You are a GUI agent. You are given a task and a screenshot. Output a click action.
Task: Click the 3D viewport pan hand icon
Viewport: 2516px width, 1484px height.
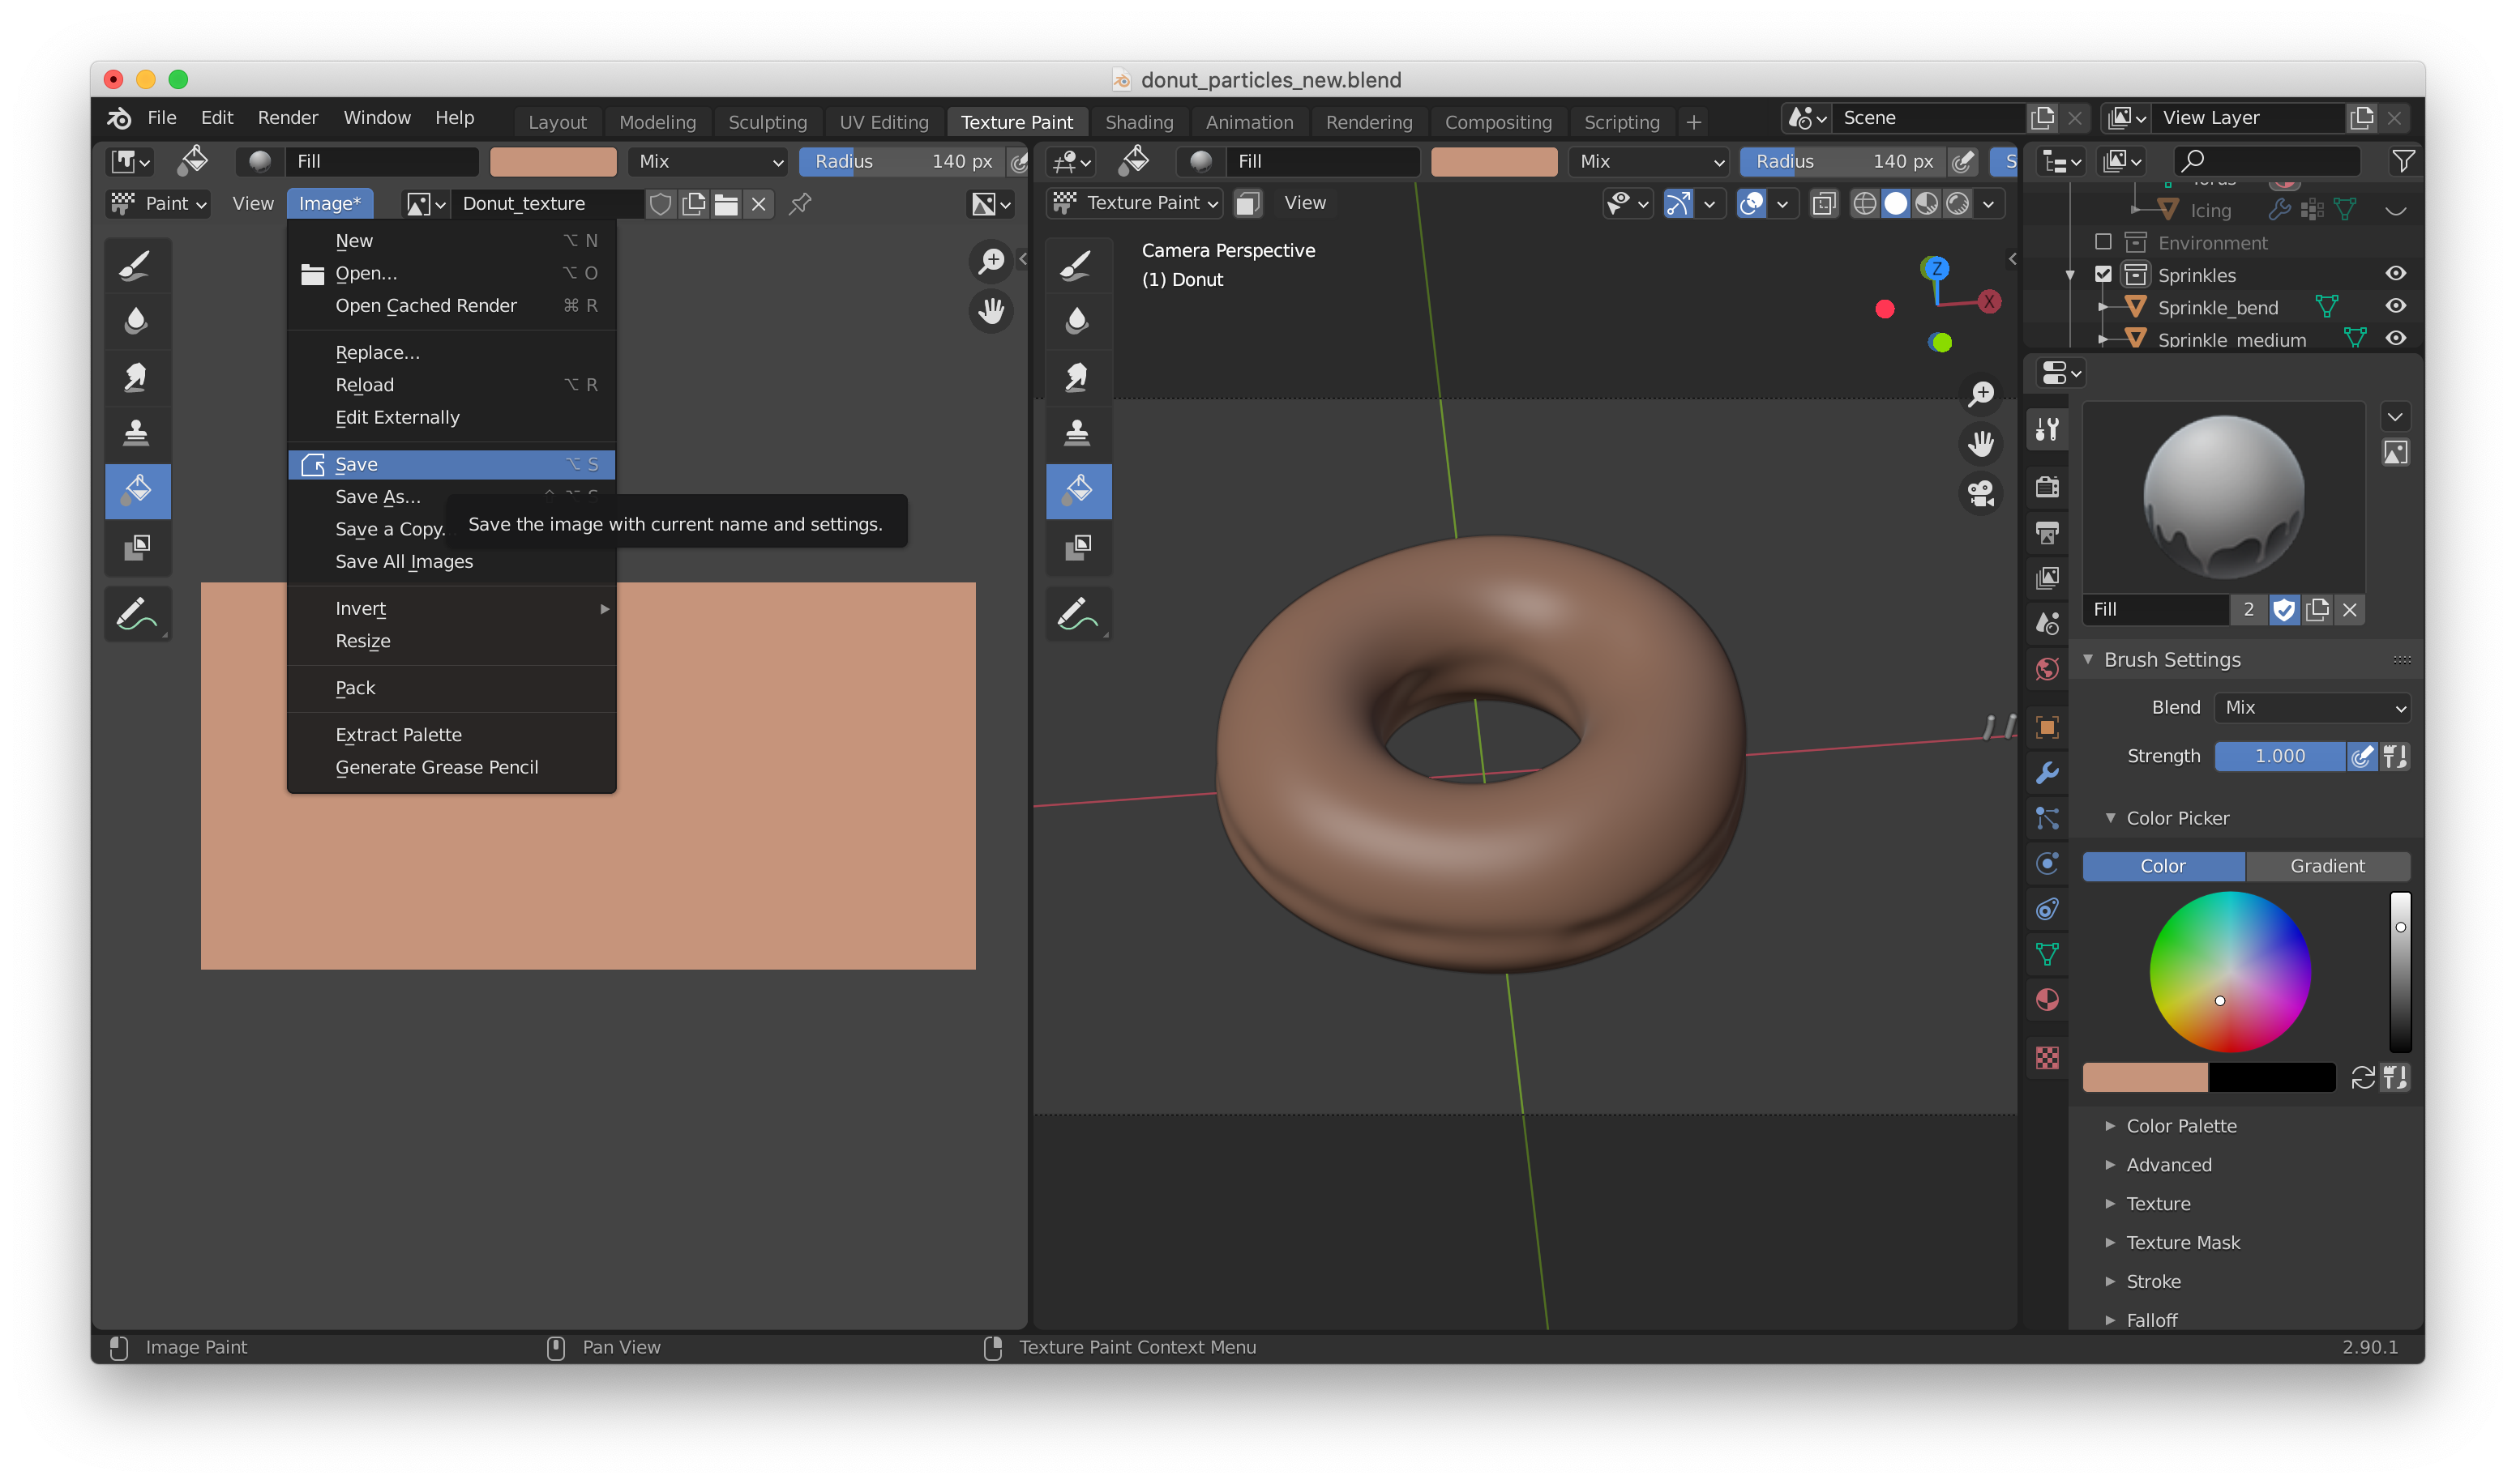[1979, 444]
